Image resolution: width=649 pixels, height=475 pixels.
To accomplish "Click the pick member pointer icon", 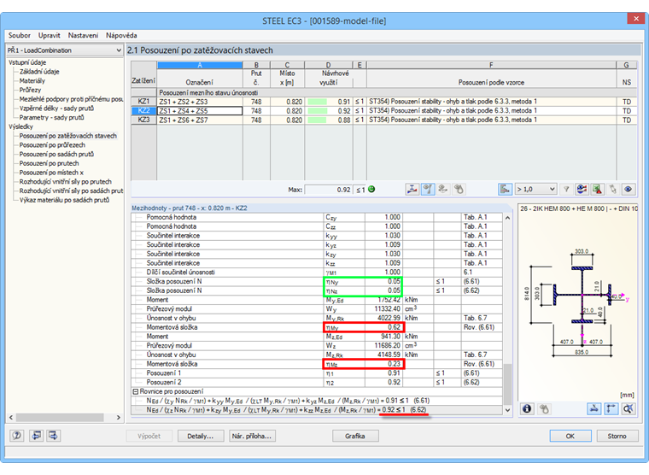I will (612, 190).
